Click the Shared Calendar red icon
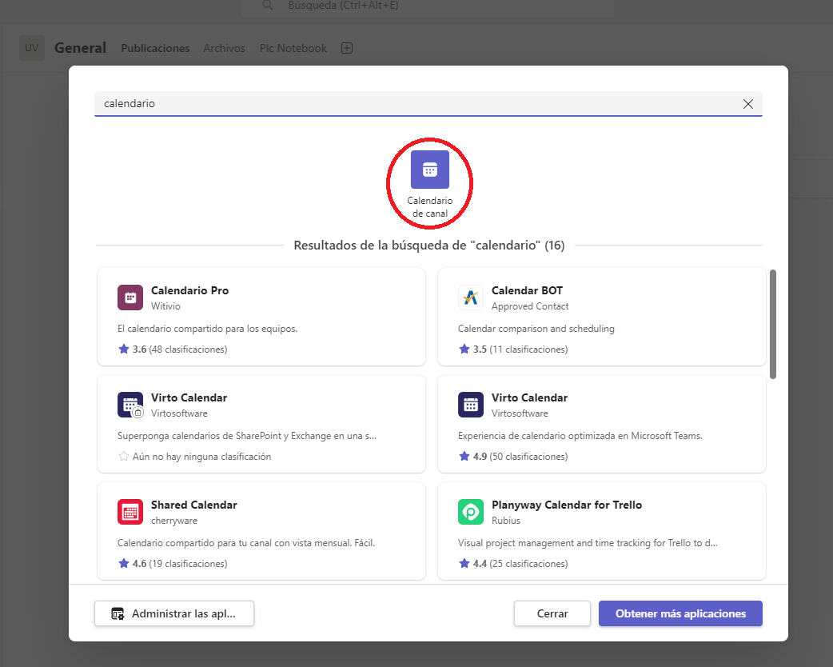Image resolution: width=833 pixels, height=667 pixels. pos(130,512)
